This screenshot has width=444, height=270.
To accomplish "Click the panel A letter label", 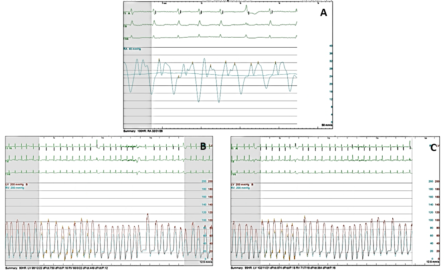I will point(323,13).
